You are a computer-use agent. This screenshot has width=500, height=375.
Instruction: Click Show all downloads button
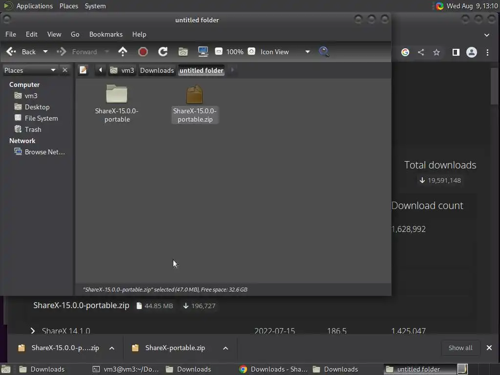point(460,348)
